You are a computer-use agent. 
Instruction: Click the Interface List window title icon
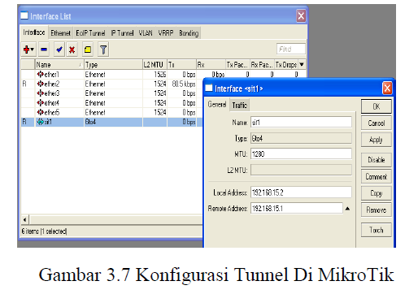coord(24,15)
